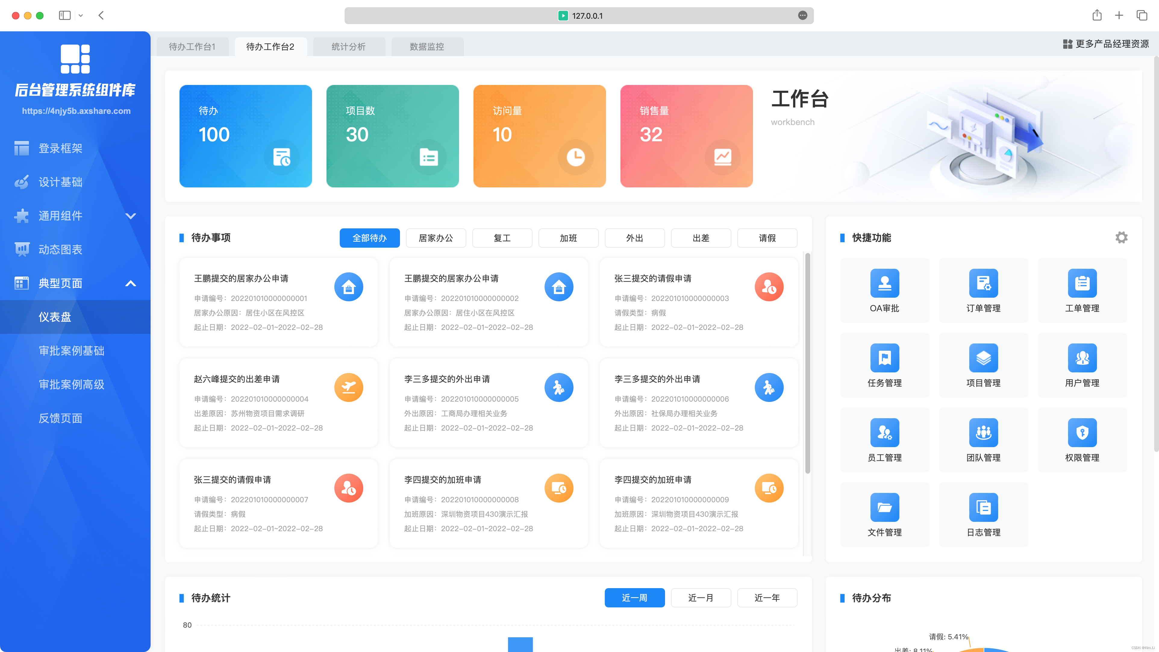Filter todos by 出差
The height and width of the screenshot is (652, 1159).
point(701,238)
